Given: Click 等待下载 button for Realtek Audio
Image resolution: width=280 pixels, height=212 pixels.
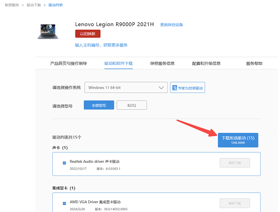Looking at the screenshot, I should [x=235, y=163].
